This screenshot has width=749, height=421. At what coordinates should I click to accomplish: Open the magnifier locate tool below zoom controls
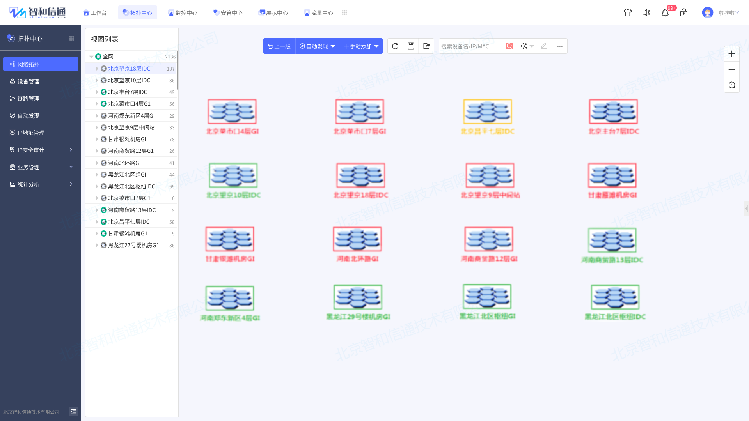731,85
